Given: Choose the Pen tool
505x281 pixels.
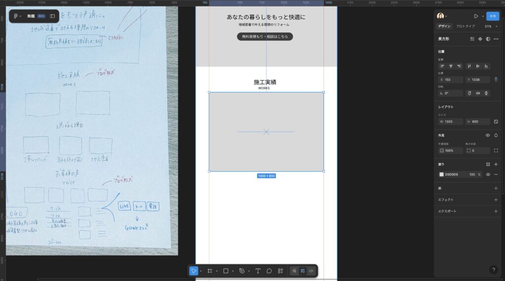Looking at the screenshot, I should [x=241, y=271].
